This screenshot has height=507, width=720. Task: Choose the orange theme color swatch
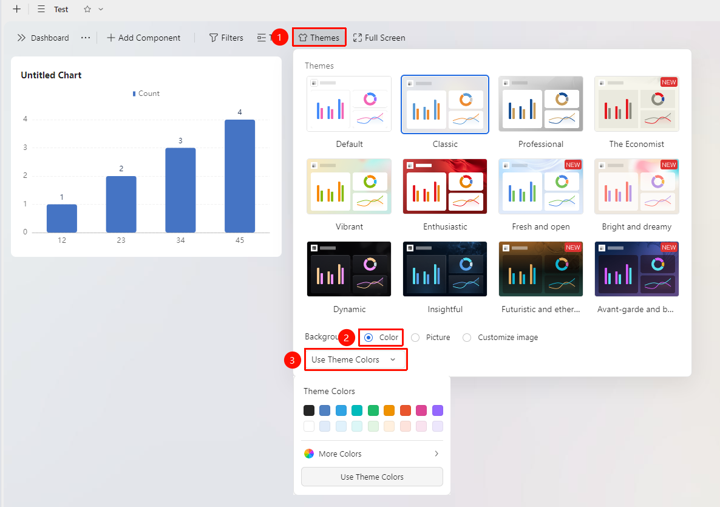click(389, 410)
